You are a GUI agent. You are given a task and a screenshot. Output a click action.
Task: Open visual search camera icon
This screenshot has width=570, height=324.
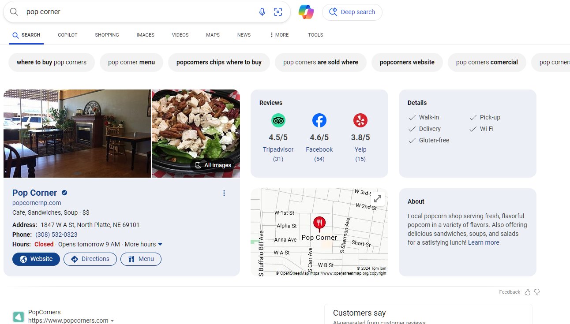point(278,12)
